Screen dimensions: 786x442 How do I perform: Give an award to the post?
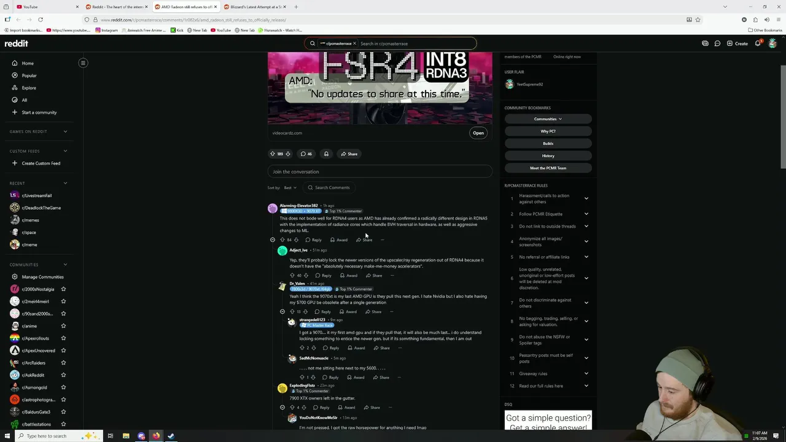[326, 154]
